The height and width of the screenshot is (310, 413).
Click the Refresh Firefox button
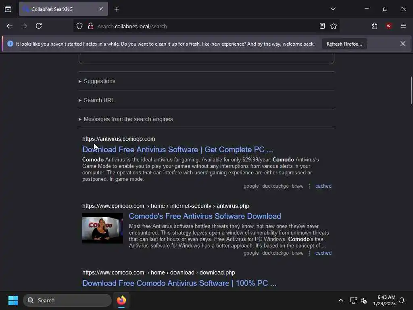point(344,44)
